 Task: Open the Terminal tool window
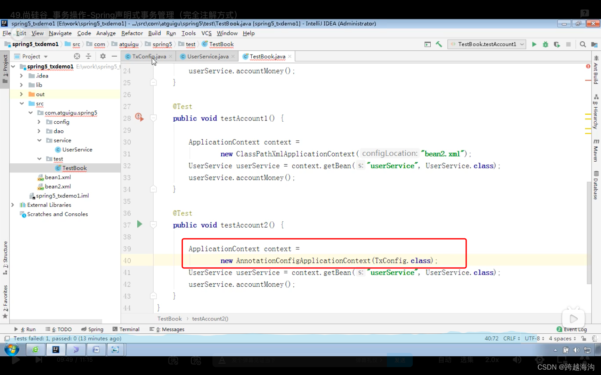[126, 329]
